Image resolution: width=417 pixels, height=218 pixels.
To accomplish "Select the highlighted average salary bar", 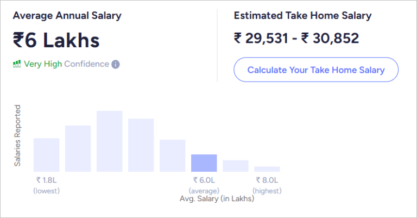I will 204,163.
